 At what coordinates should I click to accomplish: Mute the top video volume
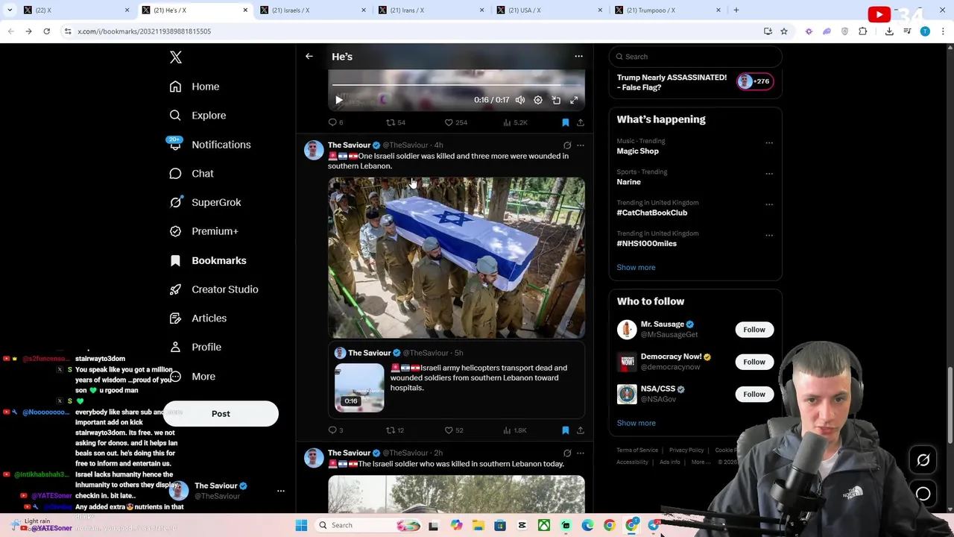pyautogui.click(x=520, y=100)
